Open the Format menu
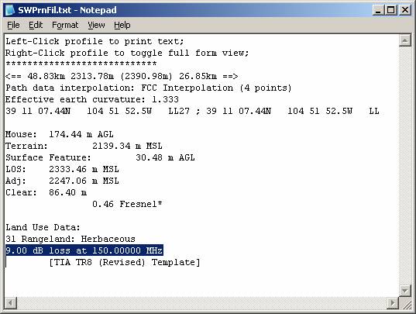 pos(65,26)
